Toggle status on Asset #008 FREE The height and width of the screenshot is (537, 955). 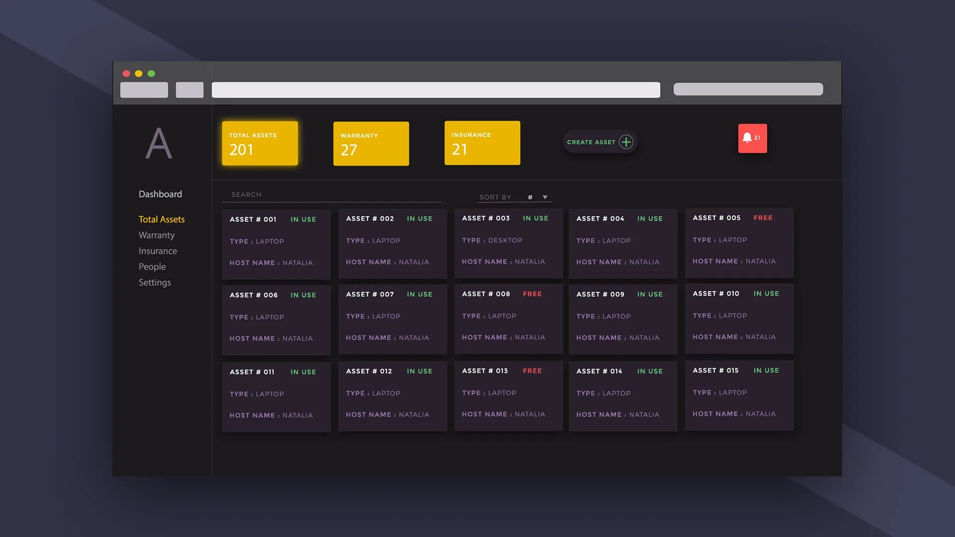532,294
